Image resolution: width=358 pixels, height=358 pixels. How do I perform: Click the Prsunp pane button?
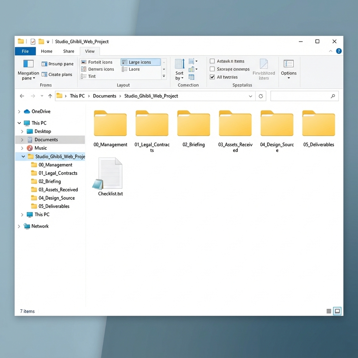pos(58,64)
